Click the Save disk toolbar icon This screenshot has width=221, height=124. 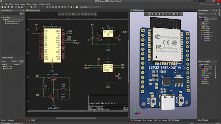point(8,7)
